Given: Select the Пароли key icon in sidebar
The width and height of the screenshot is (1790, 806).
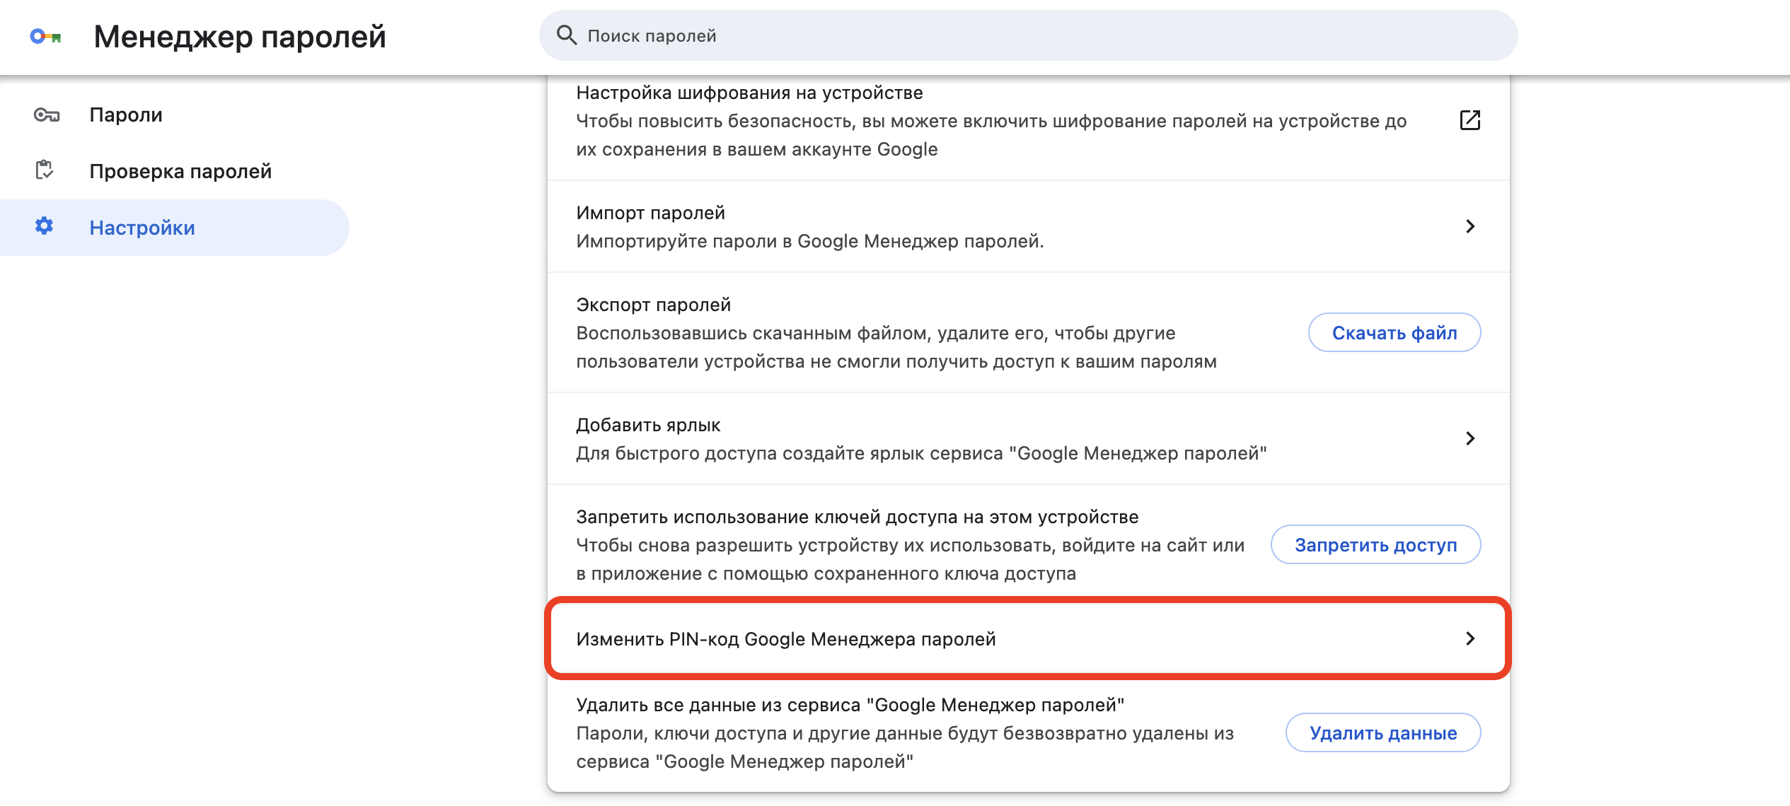Looking at the screenshot, I should point(46,114).
